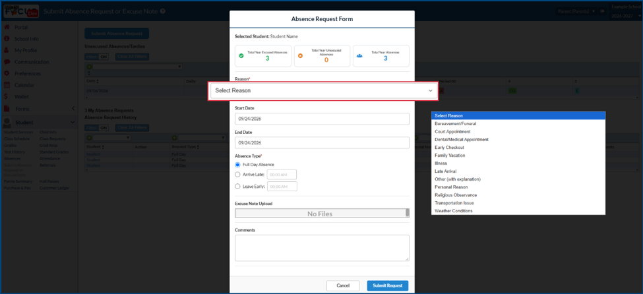643x294 pixels.
Task: Open Student Services link in sidebar
Action: point(18,132)
